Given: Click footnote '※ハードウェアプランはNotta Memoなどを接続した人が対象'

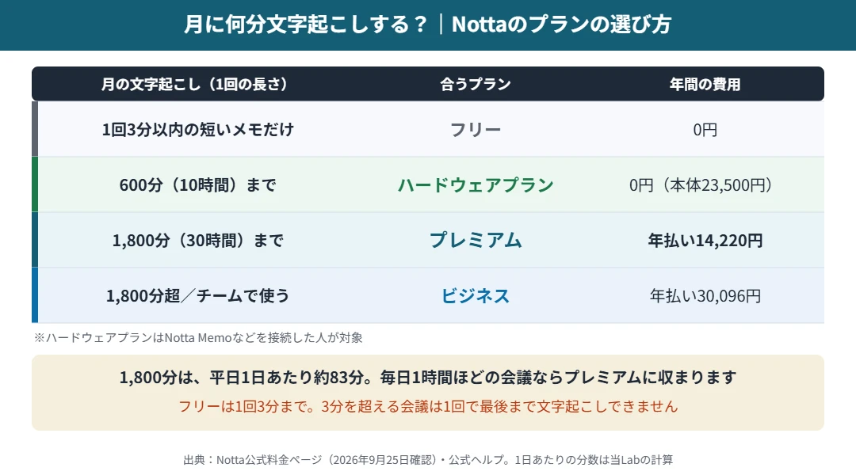Looking at the screenshot, I should (198, 337).
